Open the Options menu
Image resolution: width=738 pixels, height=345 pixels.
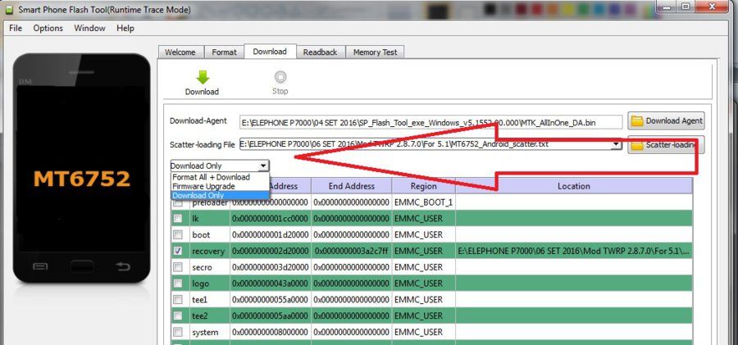click(48, 28)
